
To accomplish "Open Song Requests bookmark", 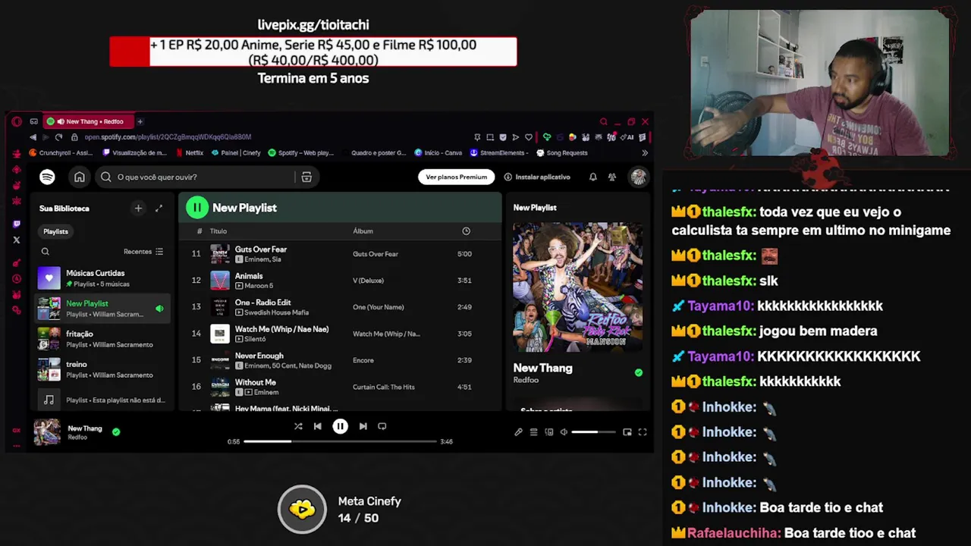I will (562, 152).
